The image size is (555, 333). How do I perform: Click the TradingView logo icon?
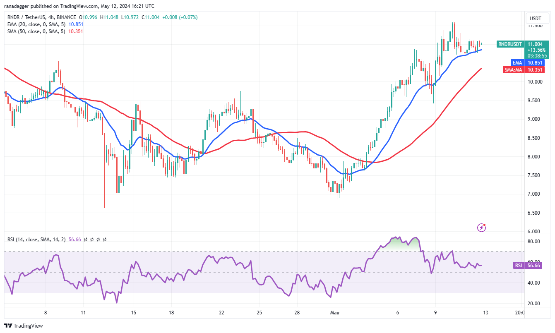8,326
